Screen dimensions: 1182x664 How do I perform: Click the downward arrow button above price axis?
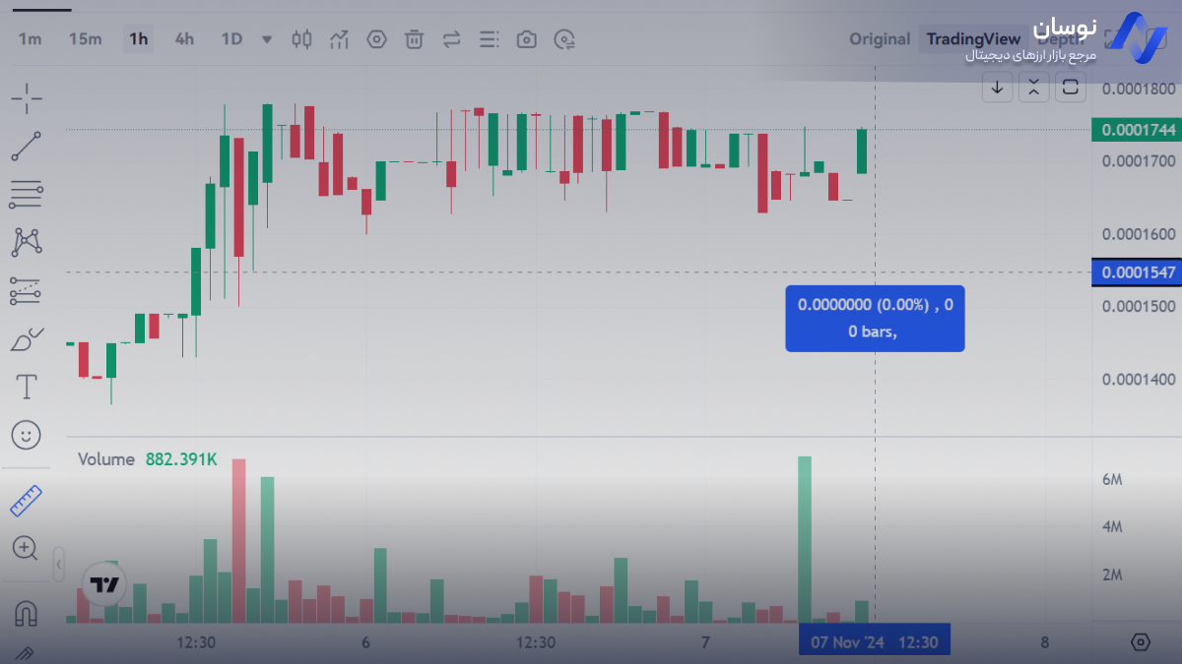(x=997, y=89)
